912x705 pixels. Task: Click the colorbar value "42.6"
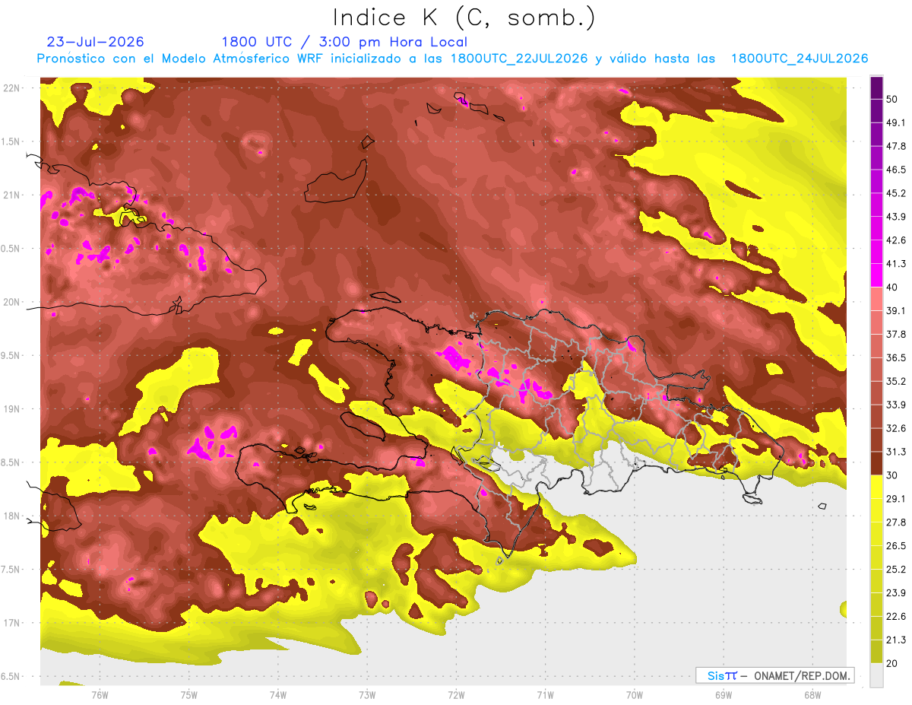896,240
